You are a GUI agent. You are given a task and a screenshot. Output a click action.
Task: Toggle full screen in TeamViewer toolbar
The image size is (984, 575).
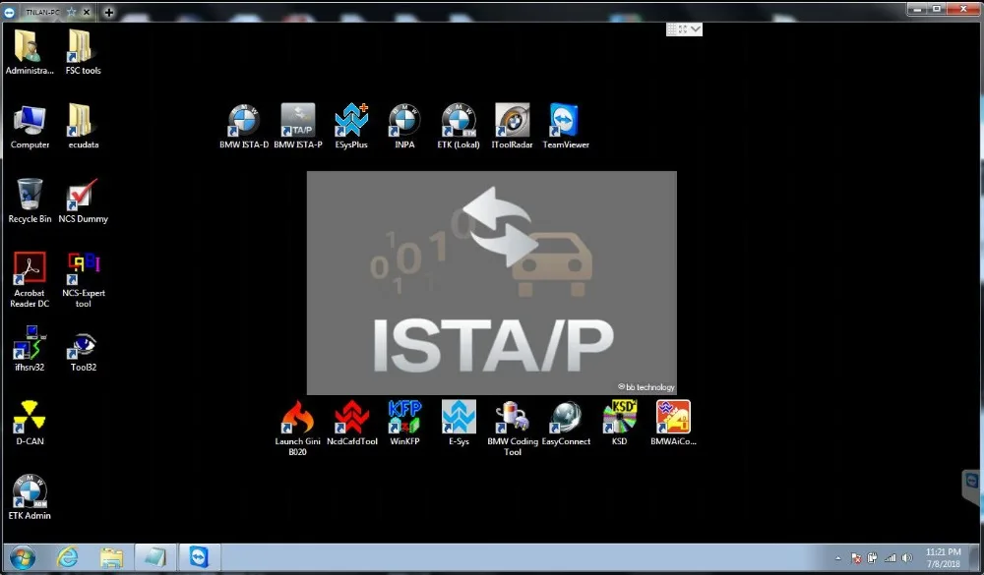(683, 29)
